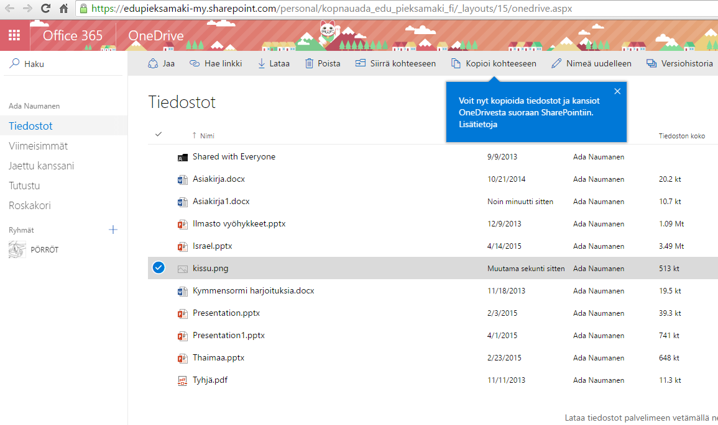Uncheck the selected kissu.png checkbox
Image resolution: width=718 pixels, height=425 pixels.
(x=159, y=268)
